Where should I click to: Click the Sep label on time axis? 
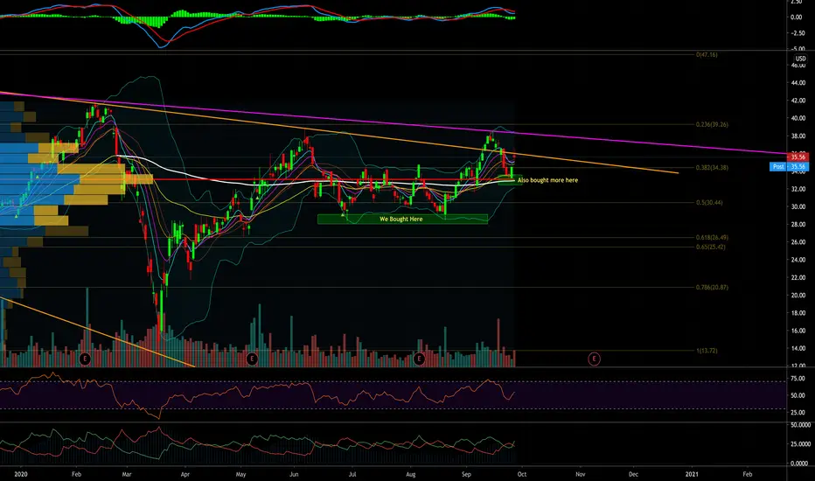466,474
